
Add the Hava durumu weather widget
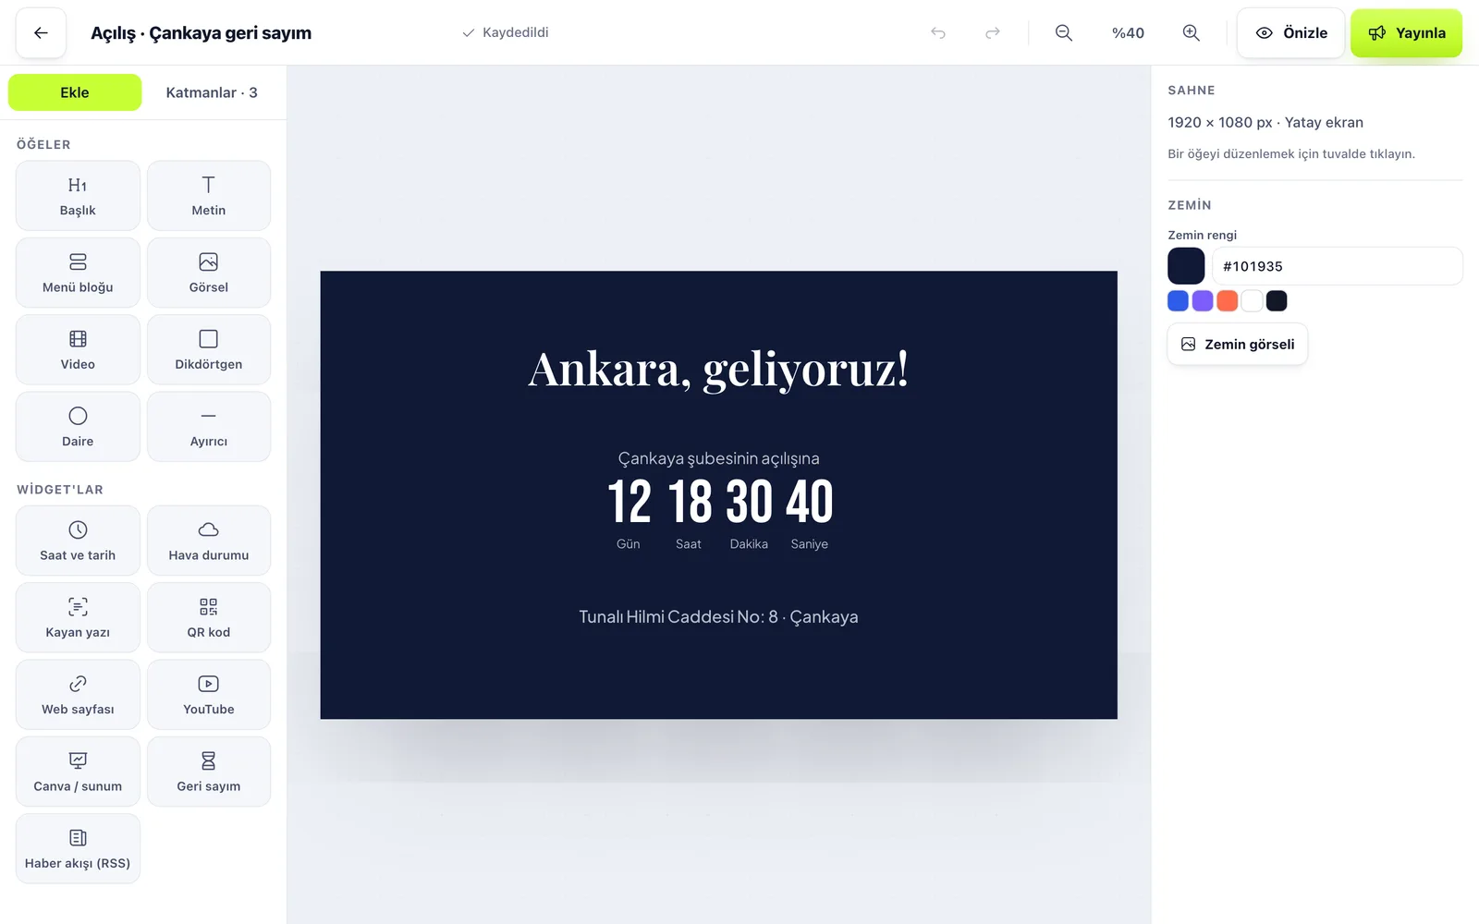tap(209, 541)
